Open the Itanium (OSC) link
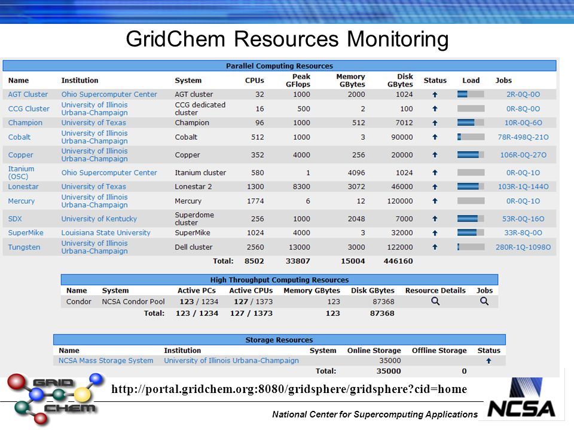Viewport: 574px width, 430px height. 22,173
